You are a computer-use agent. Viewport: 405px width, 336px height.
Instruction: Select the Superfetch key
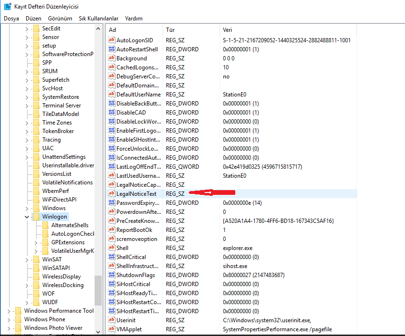tap(56, 80)
